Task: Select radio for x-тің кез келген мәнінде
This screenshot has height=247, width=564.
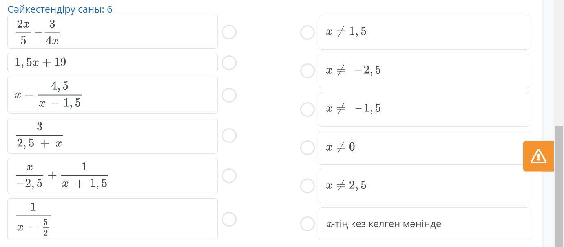Action: tap(307, 223)
